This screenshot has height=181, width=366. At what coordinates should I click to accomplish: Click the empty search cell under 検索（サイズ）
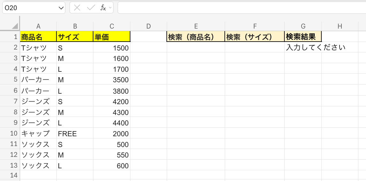coord(255,47)
